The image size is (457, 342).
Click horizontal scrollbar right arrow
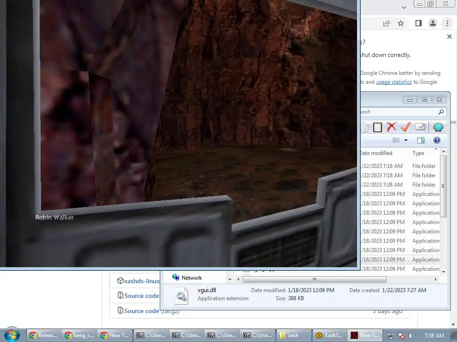(436, 280)
